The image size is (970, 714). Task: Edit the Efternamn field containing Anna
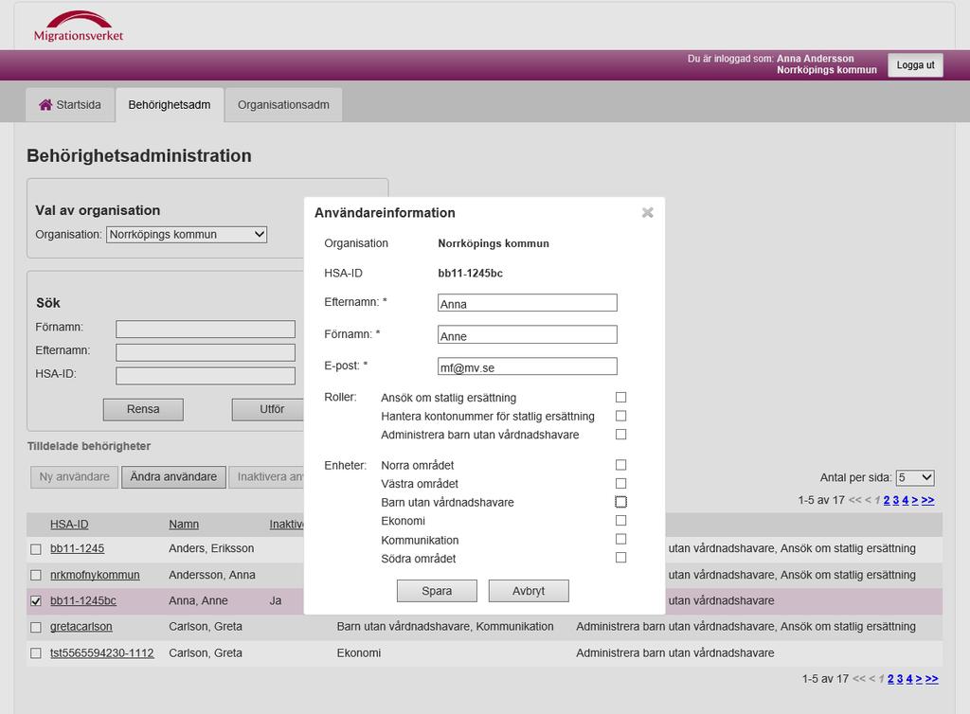(527, 302)
